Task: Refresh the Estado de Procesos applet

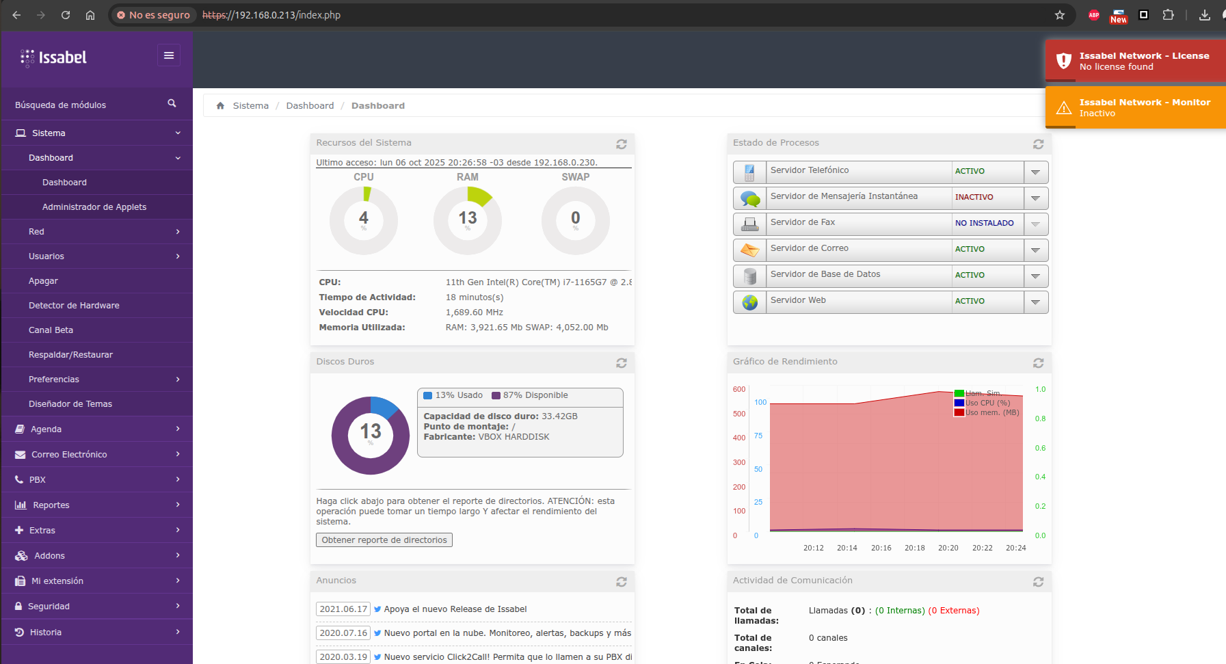Action: click(x=1038, y=144)
